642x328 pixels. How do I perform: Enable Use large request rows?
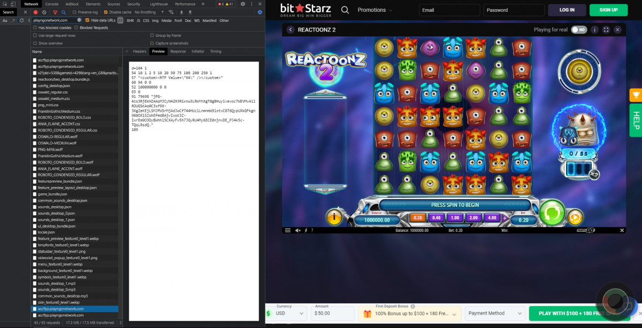pyautogui.click(x=35, y=35)
